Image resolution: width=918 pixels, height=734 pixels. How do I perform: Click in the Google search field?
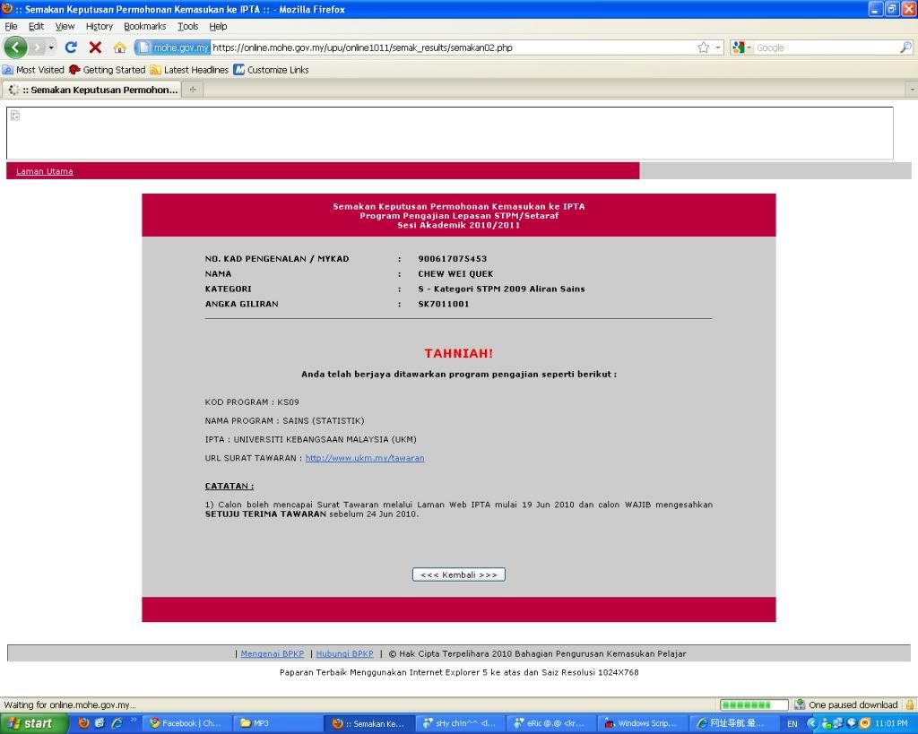tap(825, 47)
